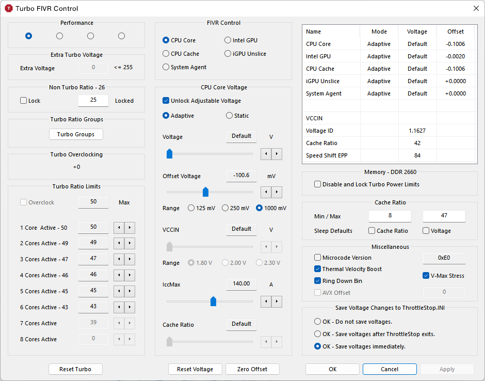
Task: Click the ThrottleStop title bar icon
Action: 8,8
